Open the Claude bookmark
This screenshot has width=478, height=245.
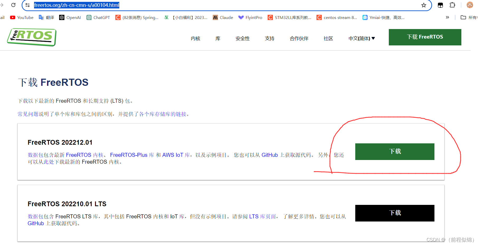click(x=223, y=17)
